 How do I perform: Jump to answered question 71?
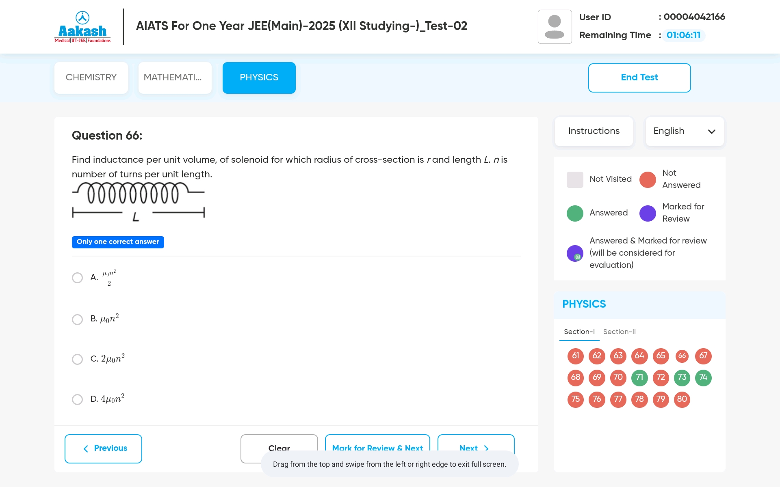click(x=639, y=377)
